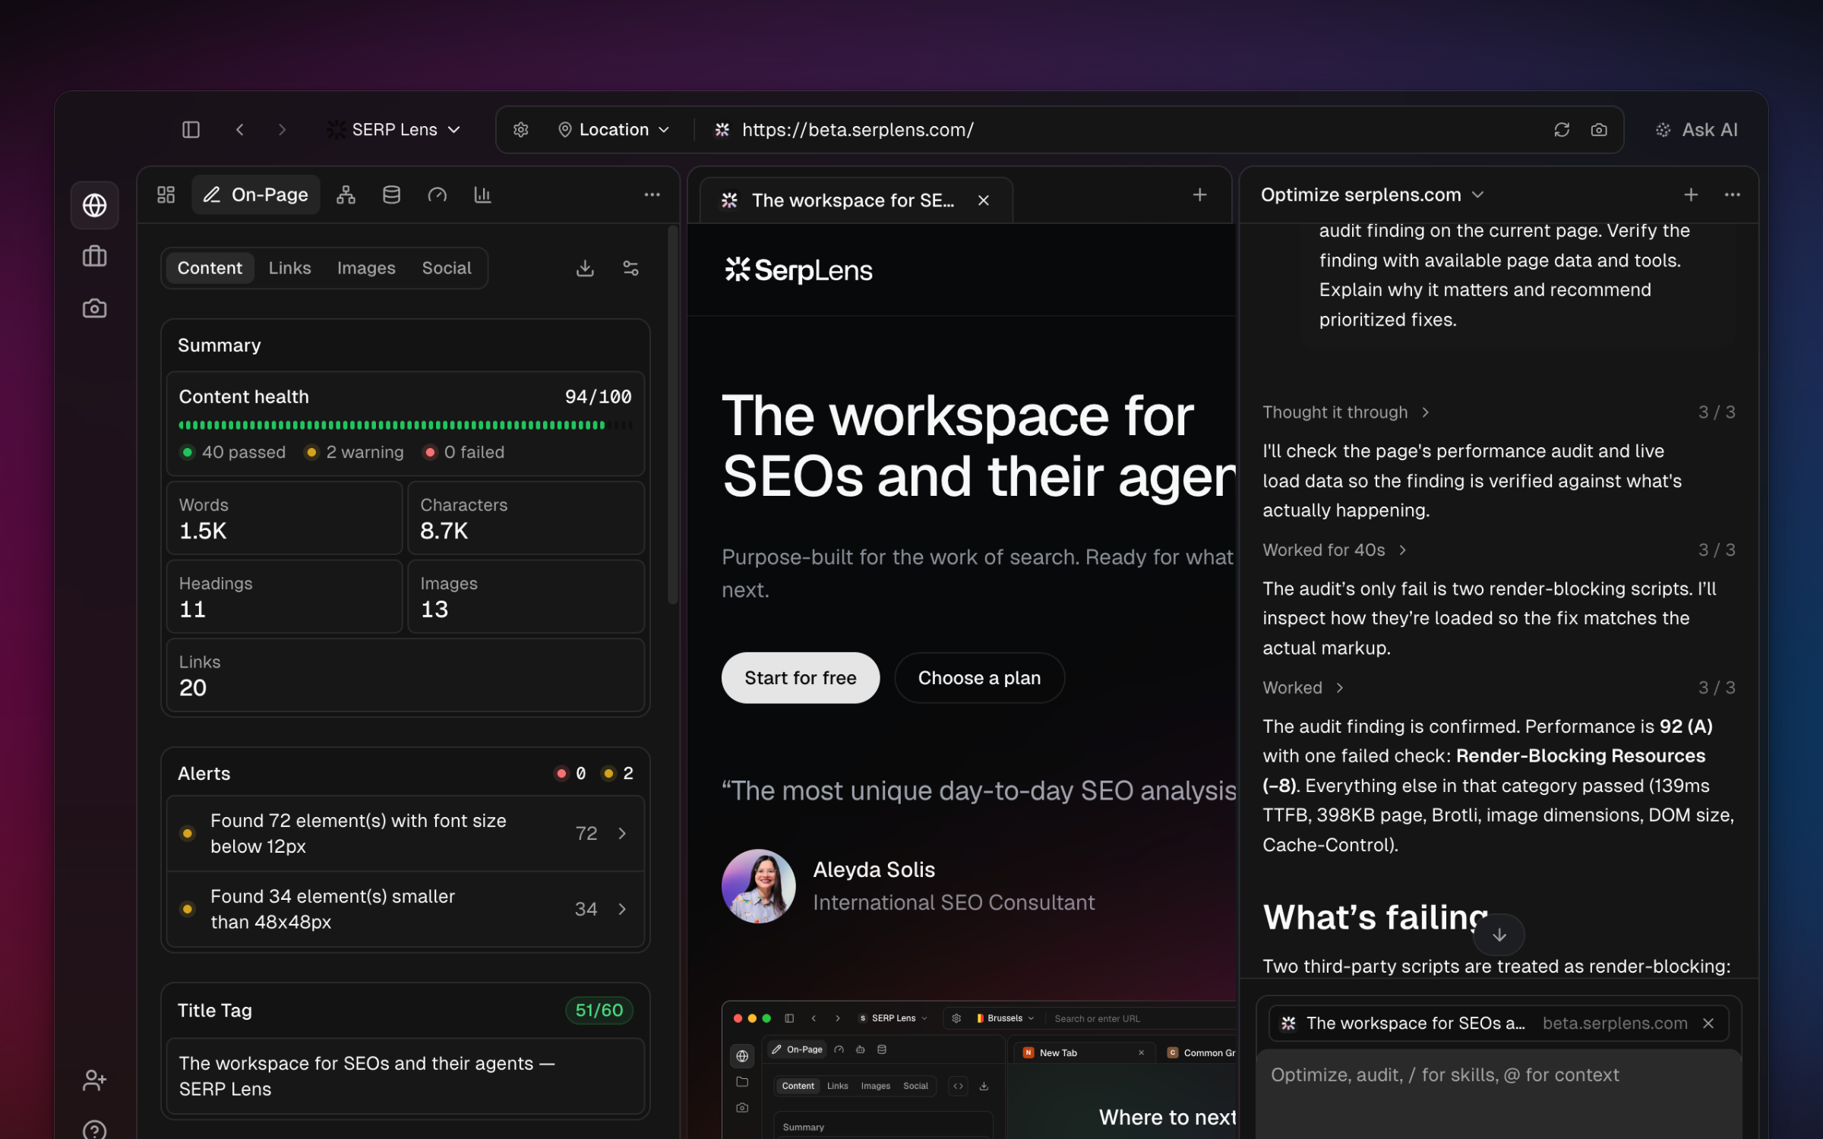The image size is (1823, 1139).
Task: Click the left panel scrollbar
Action: [672, 415]
